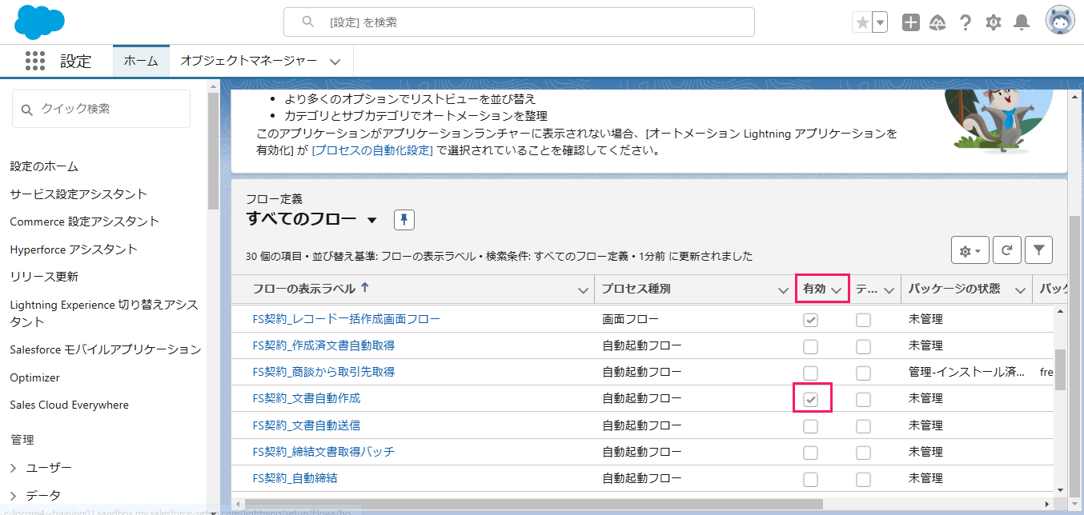1084x515 pixels.
Task: Open the notifications bell icon
Action: pyautogui.click(x=1022, y=22)
